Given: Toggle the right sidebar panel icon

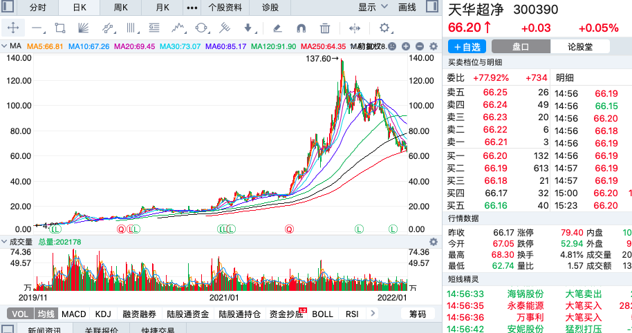Looking at the screenshot, I should point(432,6).
